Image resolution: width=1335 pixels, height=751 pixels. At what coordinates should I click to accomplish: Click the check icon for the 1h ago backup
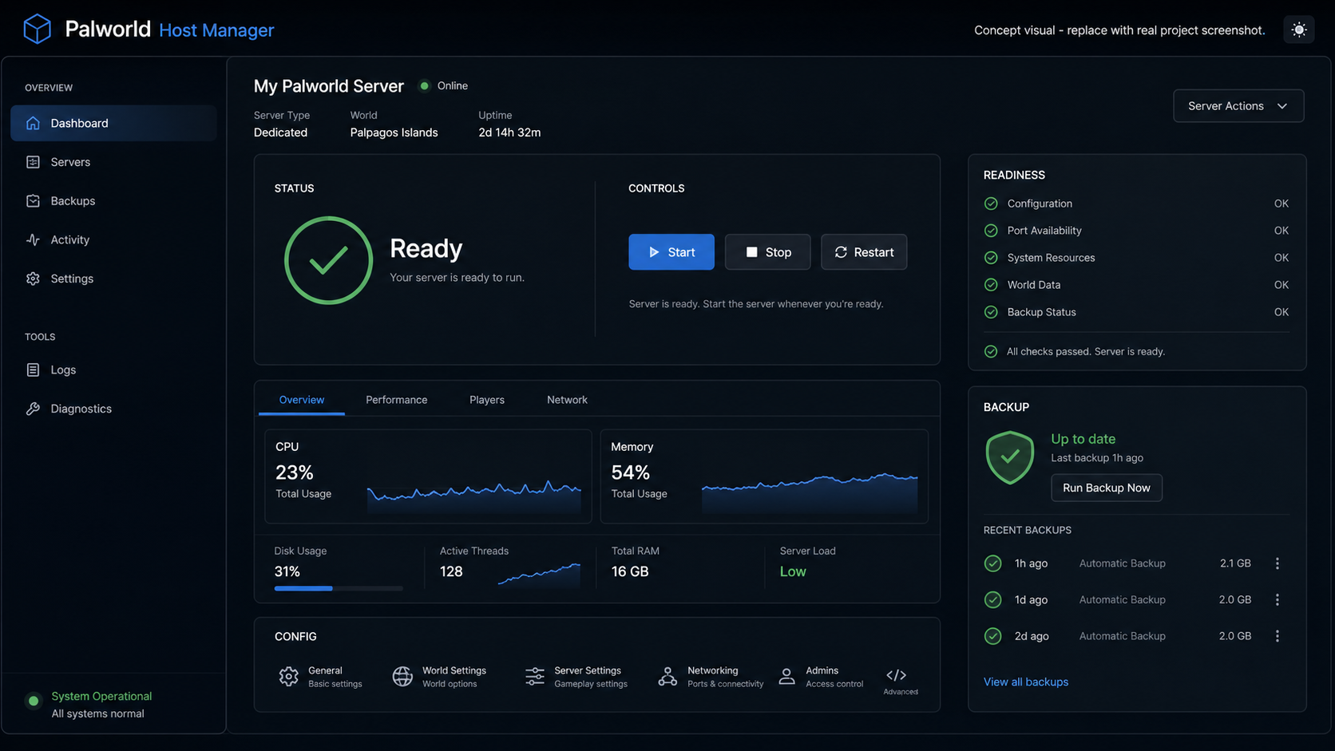992,563
